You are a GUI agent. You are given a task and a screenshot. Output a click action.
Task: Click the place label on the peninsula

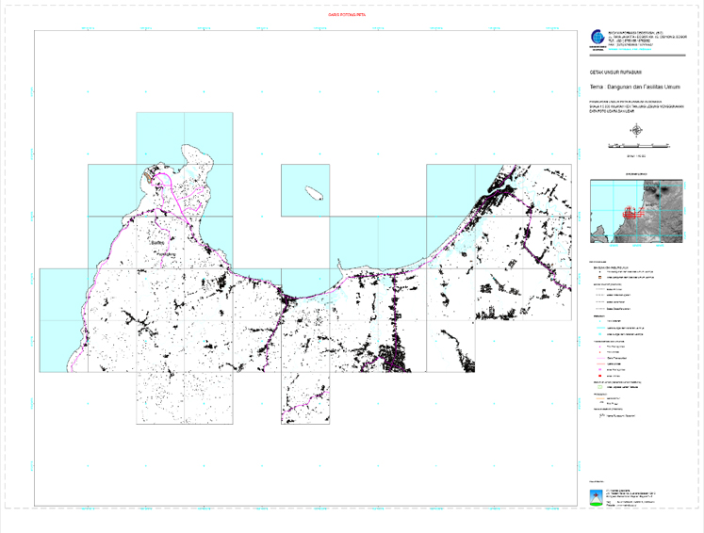coord(158,243)
